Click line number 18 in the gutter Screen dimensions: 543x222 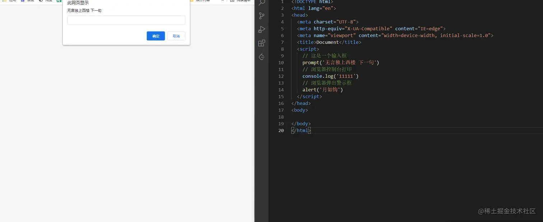[281, 117]
